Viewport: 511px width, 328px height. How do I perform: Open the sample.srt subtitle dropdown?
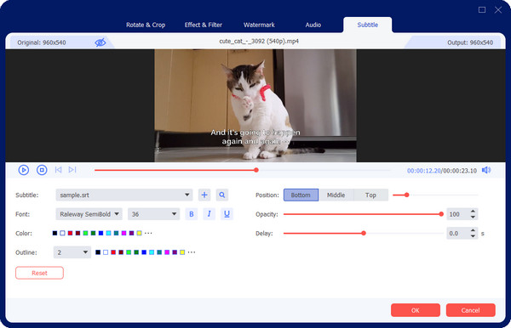coord(124,195)
